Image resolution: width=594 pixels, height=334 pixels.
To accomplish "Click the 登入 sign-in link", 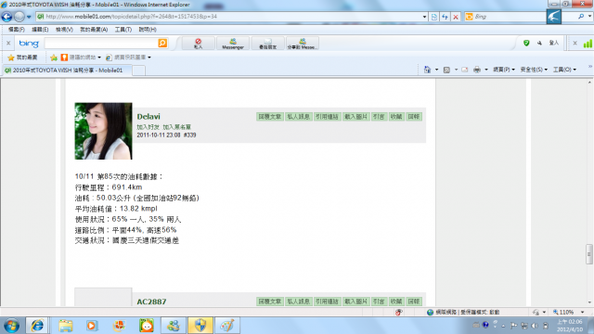I will [x=554, y=44].
